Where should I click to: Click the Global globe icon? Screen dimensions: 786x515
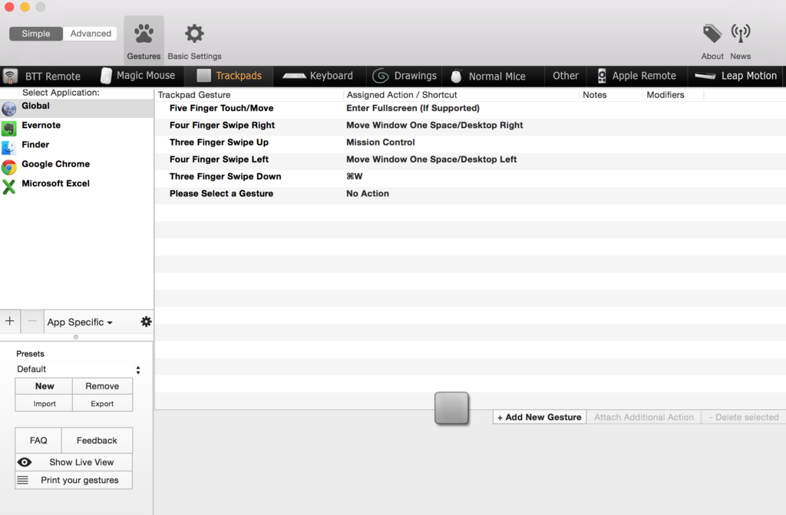(x=9, y=109)
